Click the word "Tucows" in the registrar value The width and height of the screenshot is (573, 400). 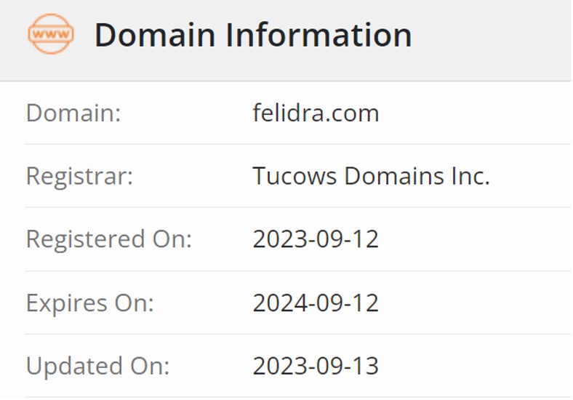pos(294,176)
